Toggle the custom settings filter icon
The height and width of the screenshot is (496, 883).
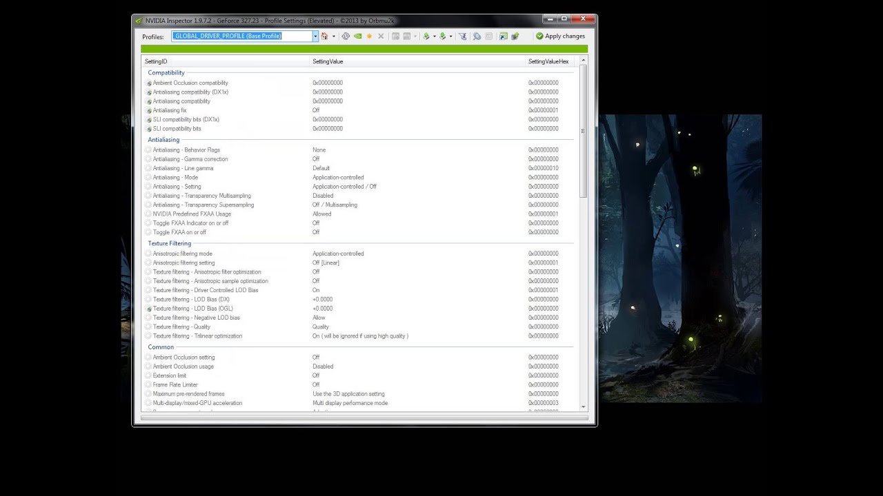coord(463,36)
